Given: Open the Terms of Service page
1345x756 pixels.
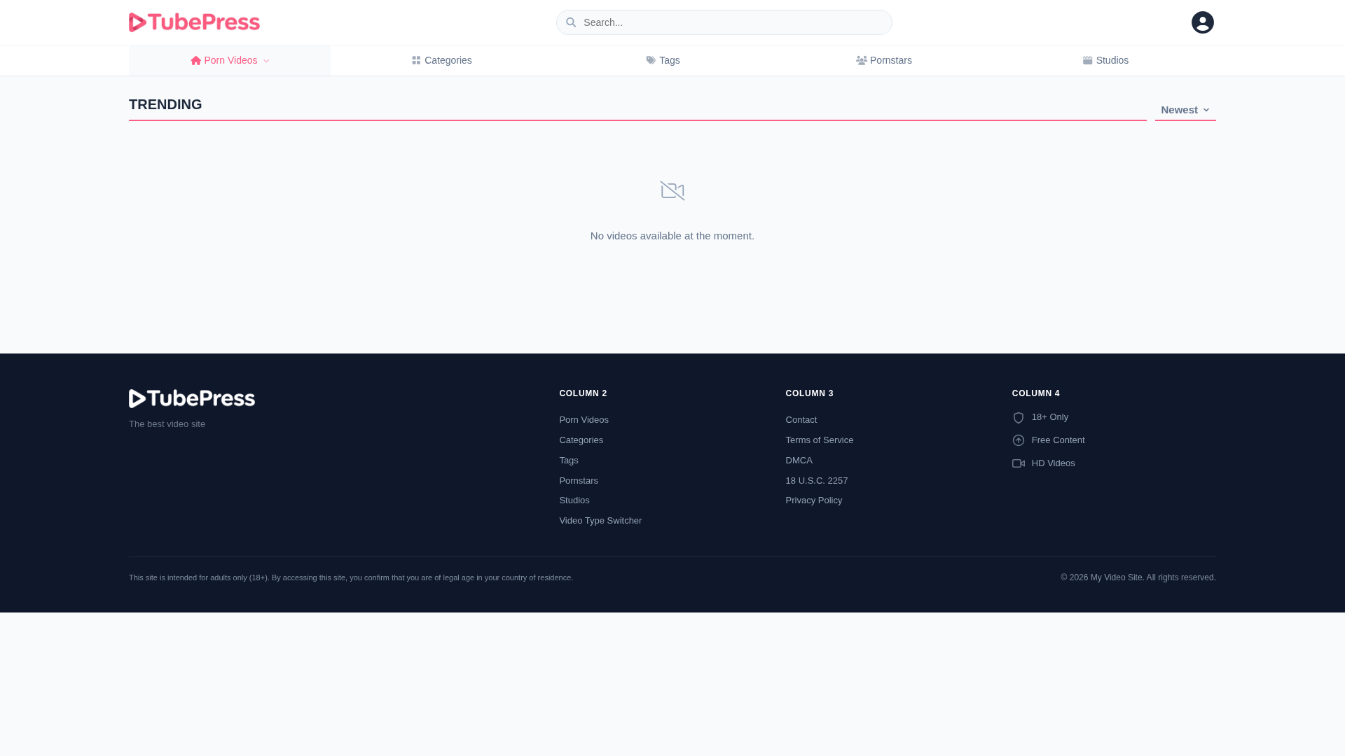Looking at the screenshot, I should pos(819,440).
